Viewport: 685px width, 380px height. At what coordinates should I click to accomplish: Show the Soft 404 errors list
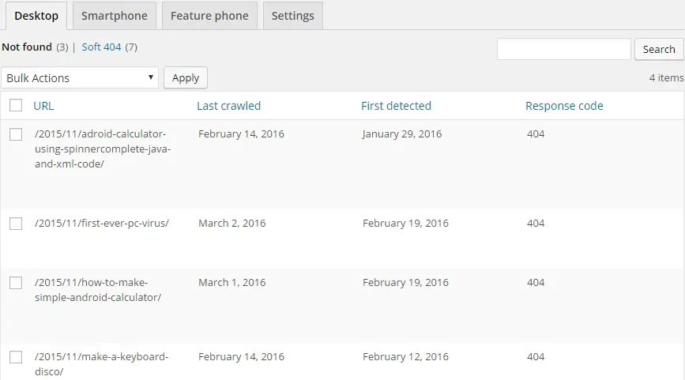101,47
